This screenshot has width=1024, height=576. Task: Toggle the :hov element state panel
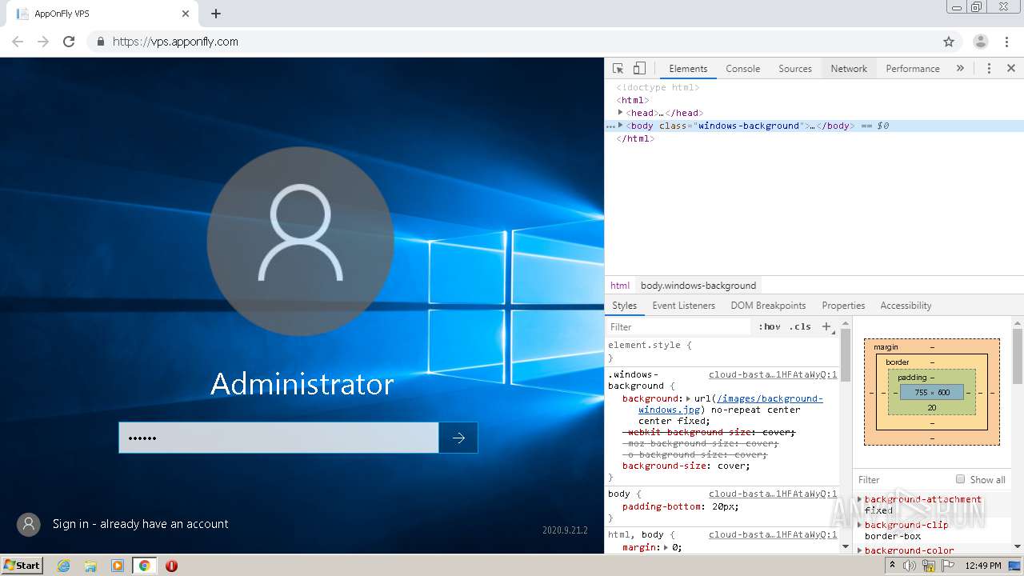coord(770,326)
